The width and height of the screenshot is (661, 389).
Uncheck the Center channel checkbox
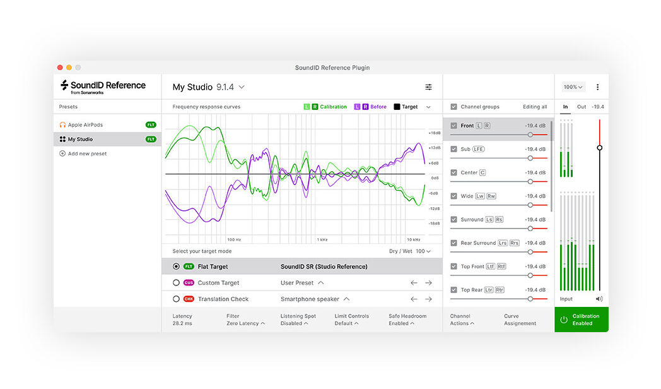tap(453, 172)
